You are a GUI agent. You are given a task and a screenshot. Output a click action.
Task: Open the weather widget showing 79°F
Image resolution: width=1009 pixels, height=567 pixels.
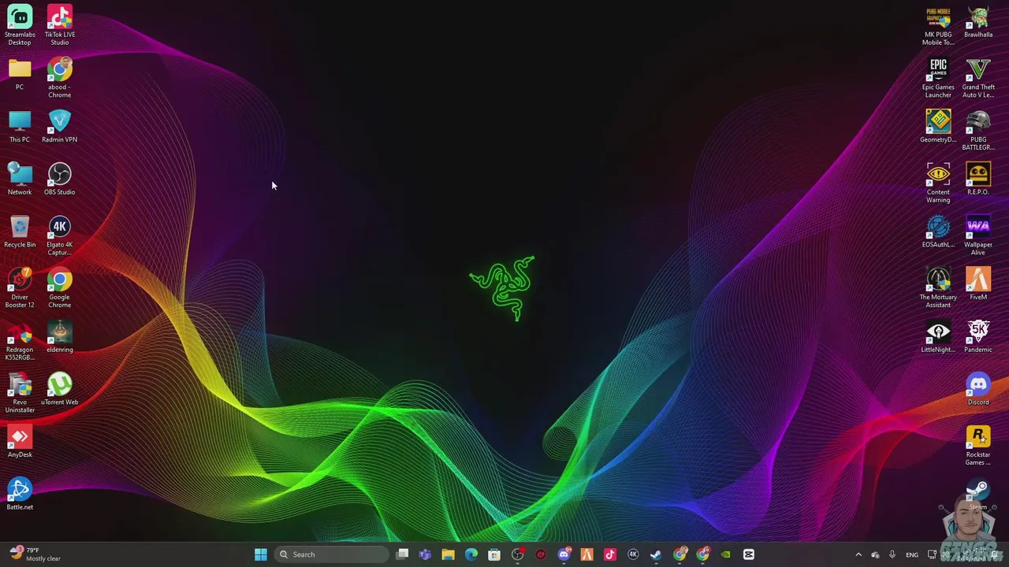[35, 554]
